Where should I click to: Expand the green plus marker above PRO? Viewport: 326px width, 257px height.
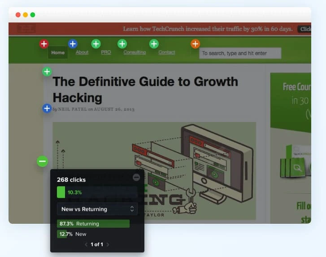(x=96, y=44)
